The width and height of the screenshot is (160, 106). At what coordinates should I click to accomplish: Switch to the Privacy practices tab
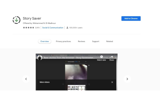coord(63,41)
